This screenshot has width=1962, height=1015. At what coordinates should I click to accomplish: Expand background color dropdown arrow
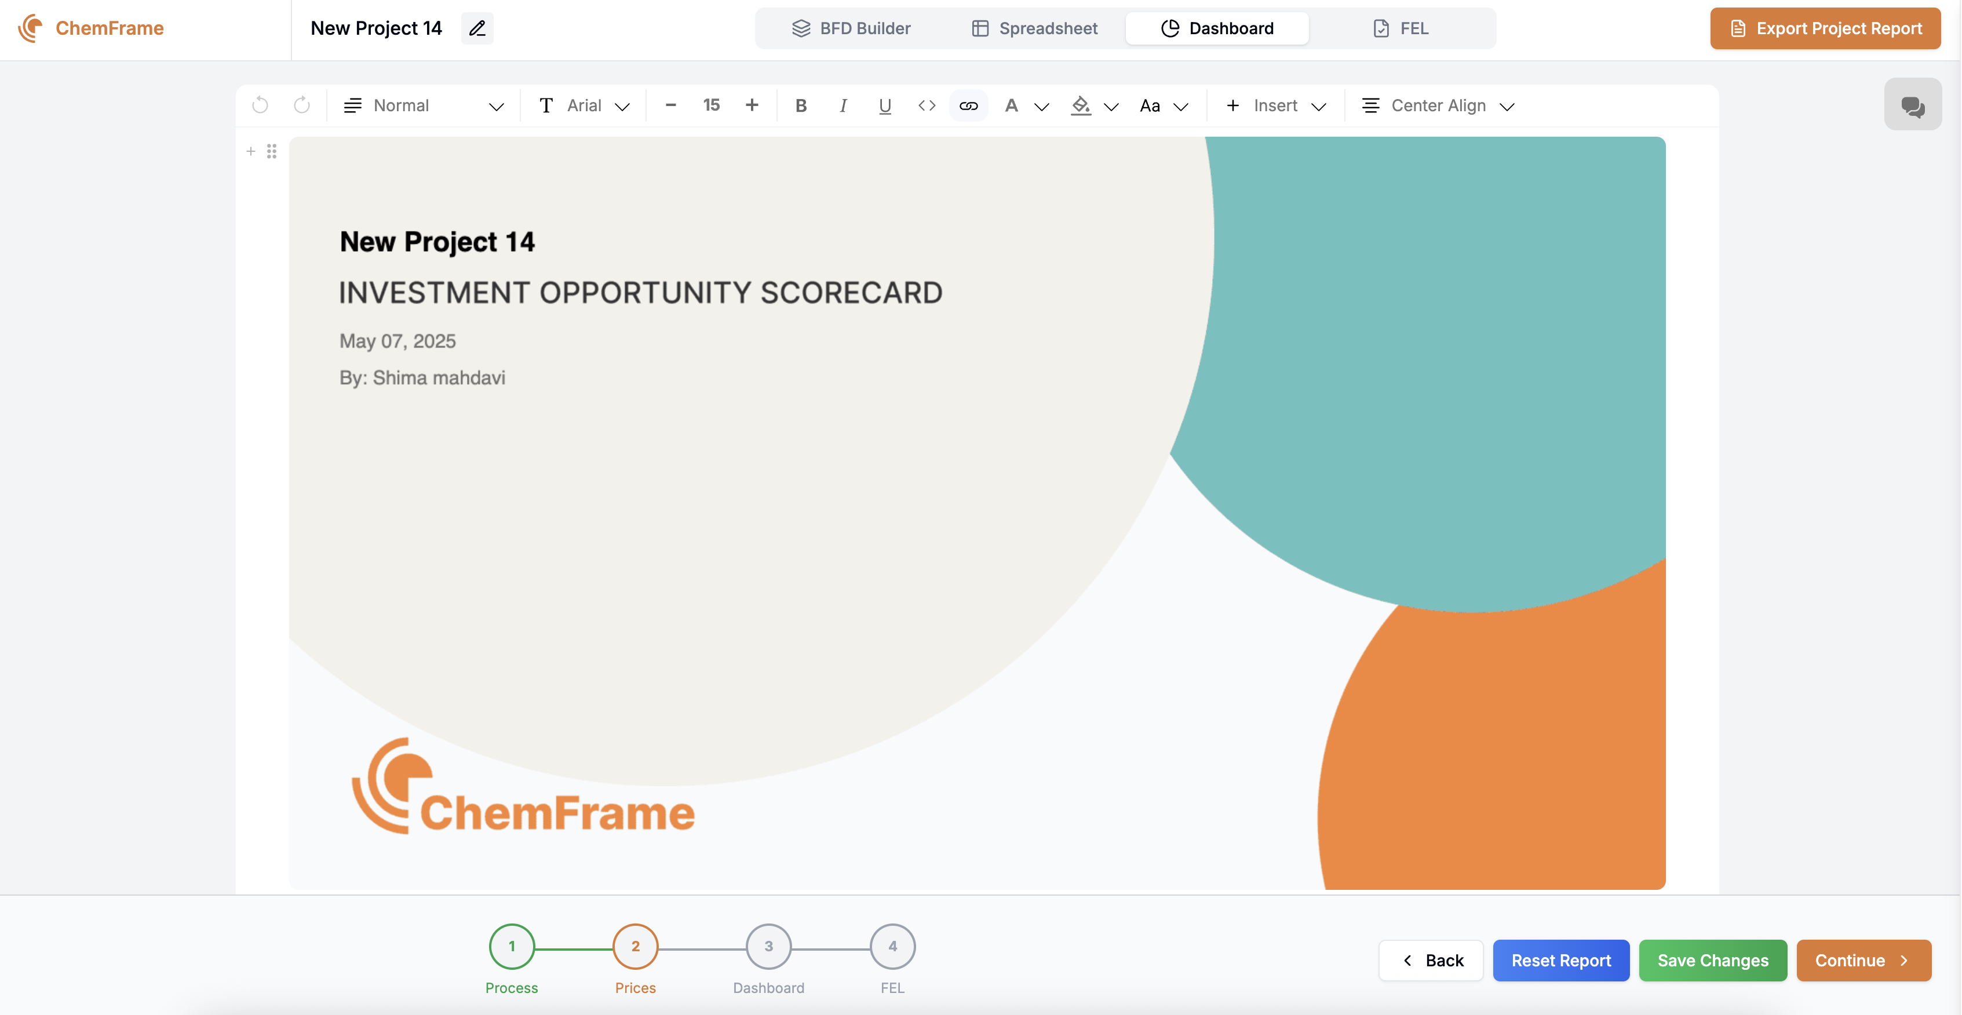1110,107
